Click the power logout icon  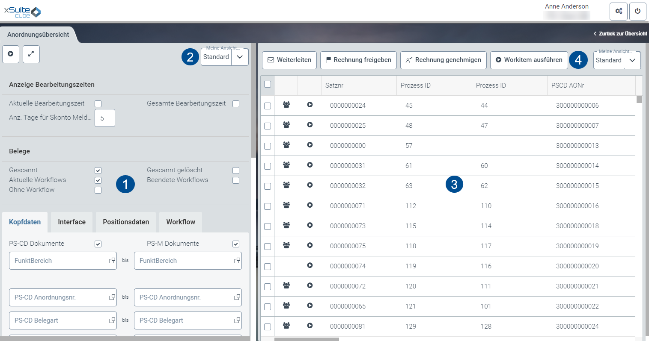(x=637, y=12)
